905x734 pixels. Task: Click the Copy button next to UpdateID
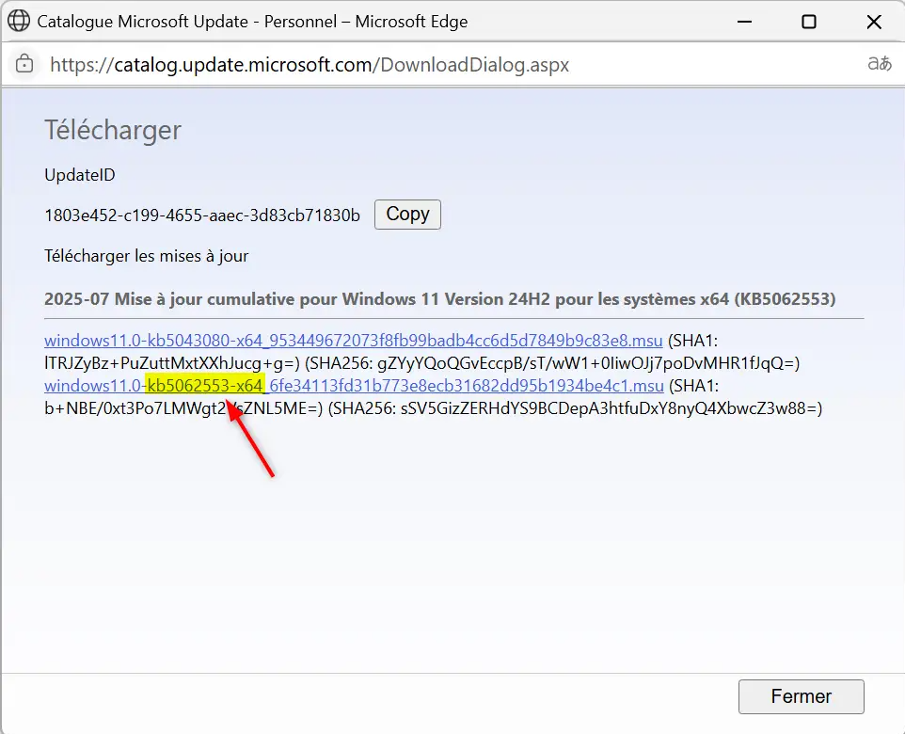point(407,215)
